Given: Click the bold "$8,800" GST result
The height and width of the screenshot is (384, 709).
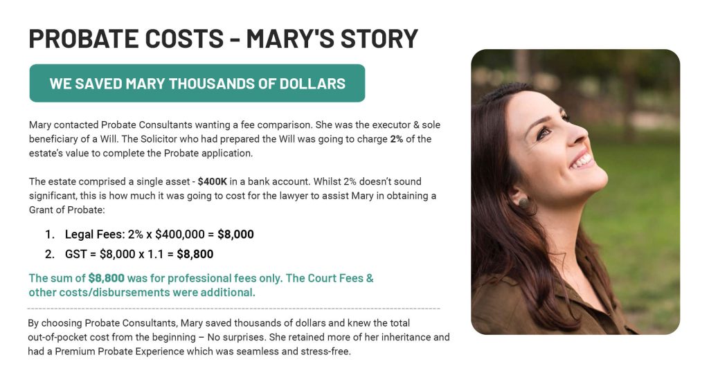Looking at the screenshot, I should coord(195,254).
